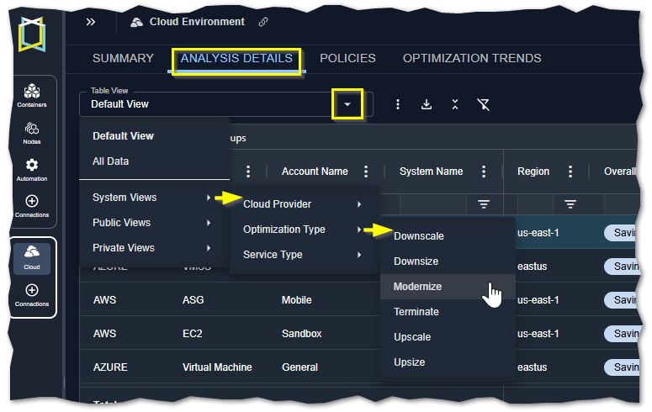Click eastus region in General row
This screenshot has height=412, width=652.
click(532, 367)
